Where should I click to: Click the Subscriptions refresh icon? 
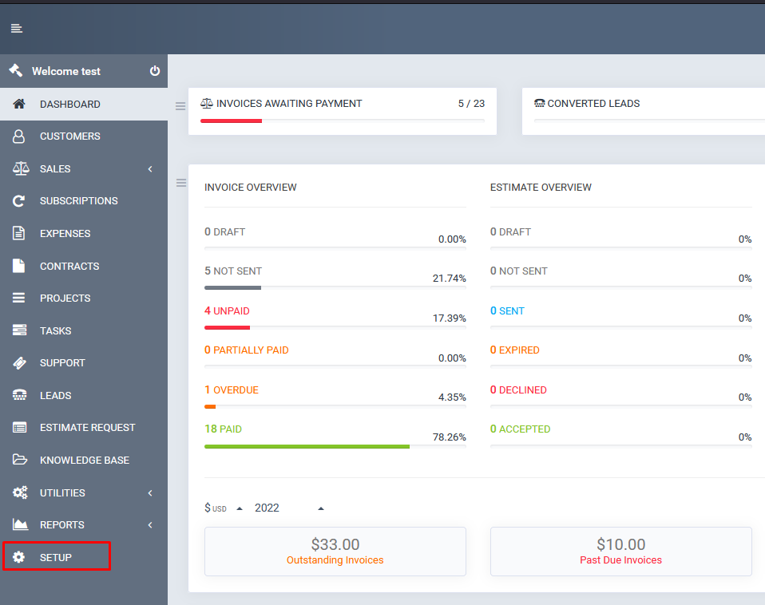click(x=19, y=201)
